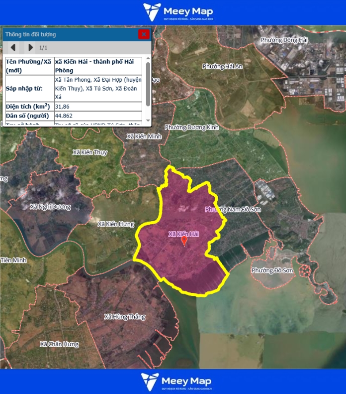Close the Thông tin đối tượng popup
Image resolution: width=346 pixels, height=394 pixels.
coord(144,34)
